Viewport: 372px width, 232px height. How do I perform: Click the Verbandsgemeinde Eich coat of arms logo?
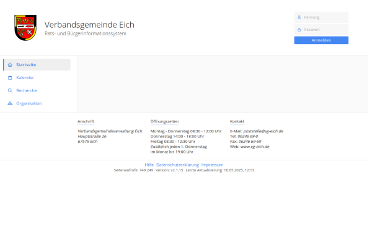25,28
